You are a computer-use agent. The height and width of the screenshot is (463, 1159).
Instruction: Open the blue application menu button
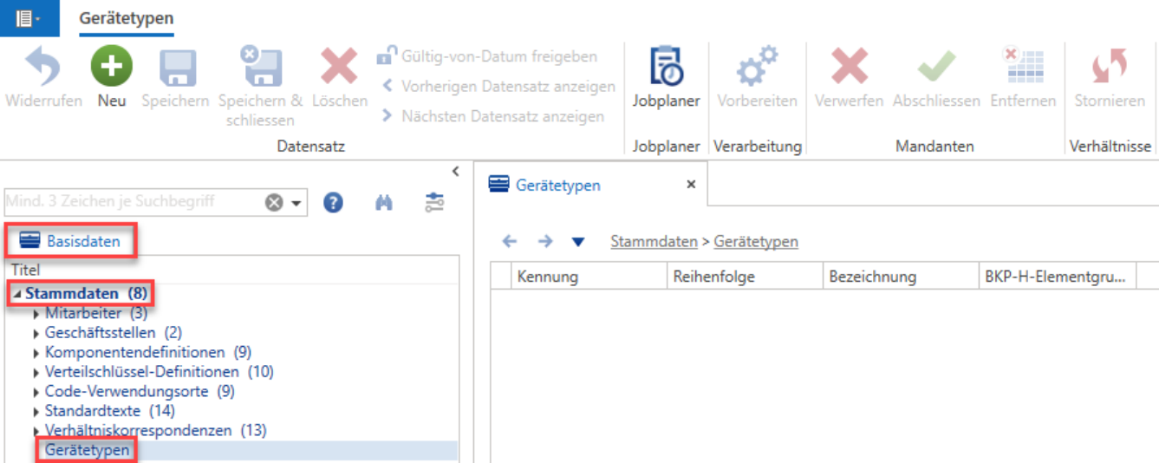click(29, 18)
